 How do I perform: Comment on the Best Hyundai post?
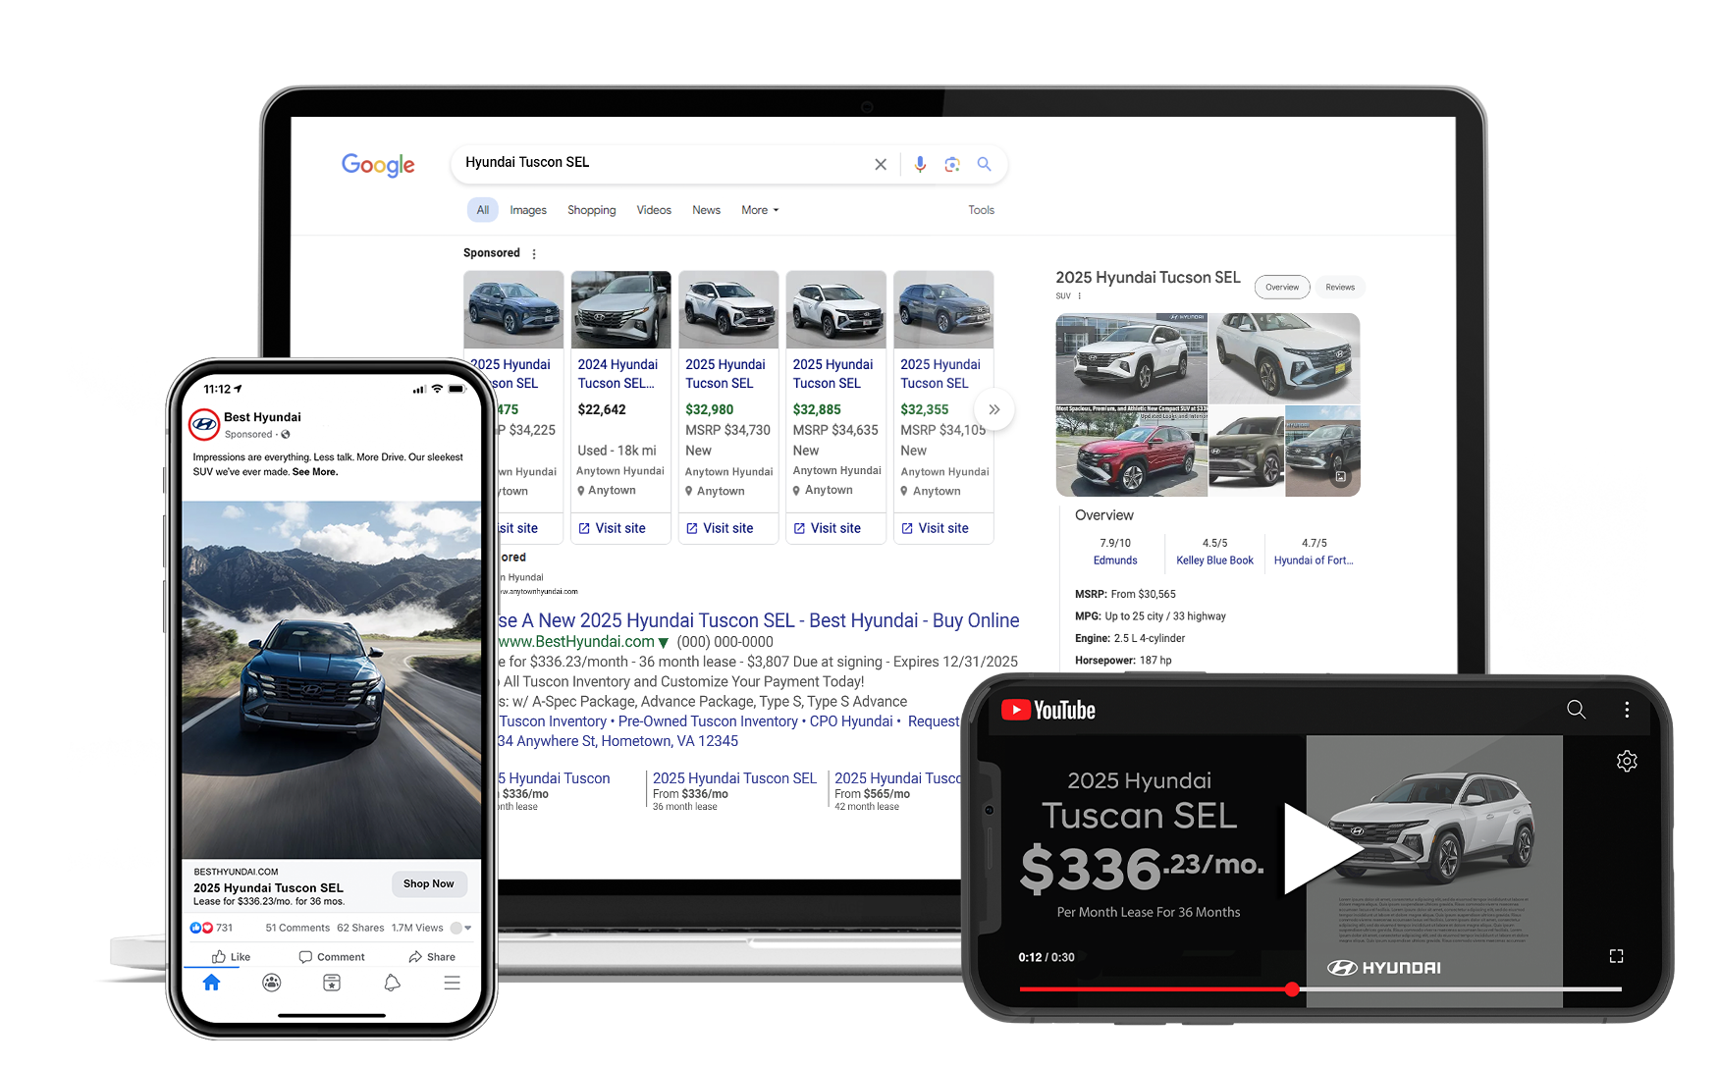point(332,957)
